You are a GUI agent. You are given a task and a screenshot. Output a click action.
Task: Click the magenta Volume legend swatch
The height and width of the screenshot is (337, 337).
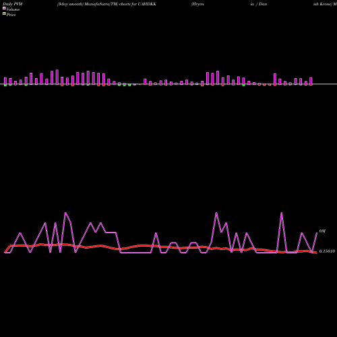(4, 8)
